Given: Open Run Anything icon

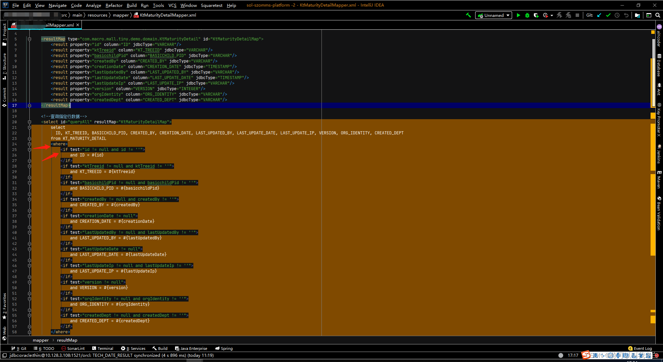Looking at the screenshot, I should (x=649, y=15).
